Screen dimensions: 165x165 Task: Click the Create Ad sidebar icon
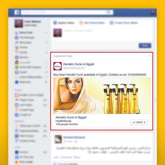[x=16, y=115]
